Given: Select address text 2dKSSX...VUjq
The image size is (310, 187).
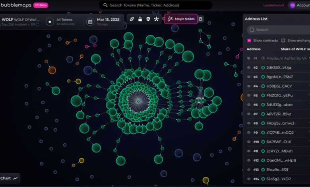Looking at the screenshot, I should point(279,68).
